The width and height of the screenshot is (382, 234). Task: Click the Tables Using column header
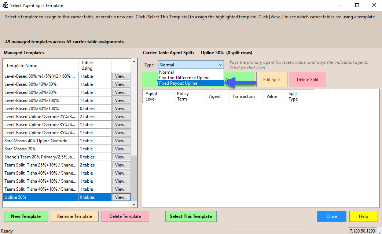pos(95,66)
